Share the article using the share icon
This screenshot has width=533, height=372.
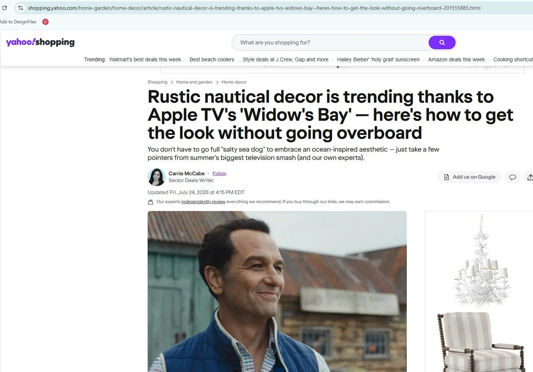[530, 177]
